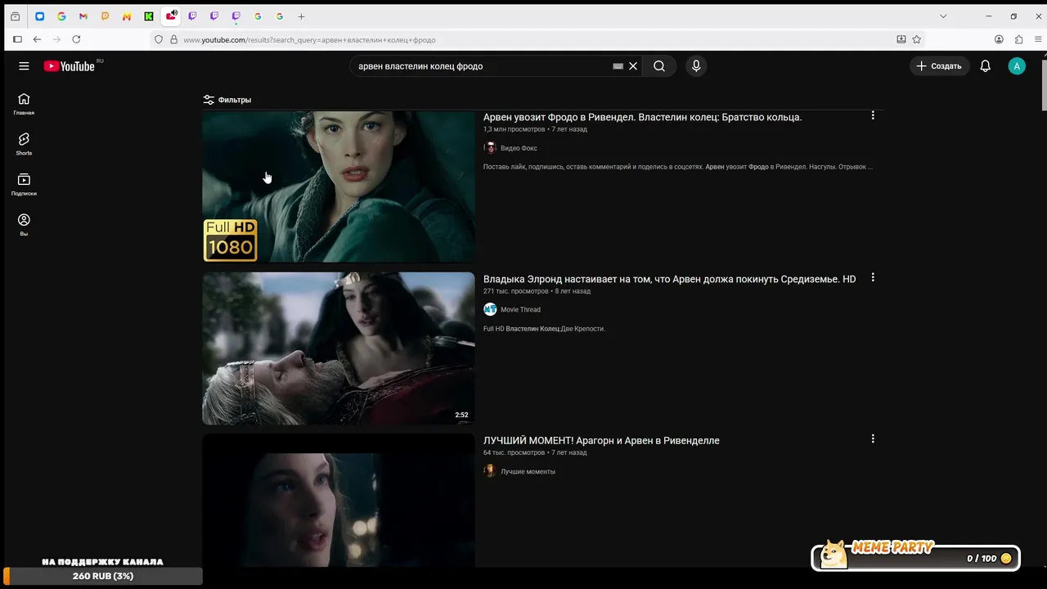The width and height of the screenshot is (1047, 589).
Task: Click the install/save page icon in address bar
Action: pos(901,39)
